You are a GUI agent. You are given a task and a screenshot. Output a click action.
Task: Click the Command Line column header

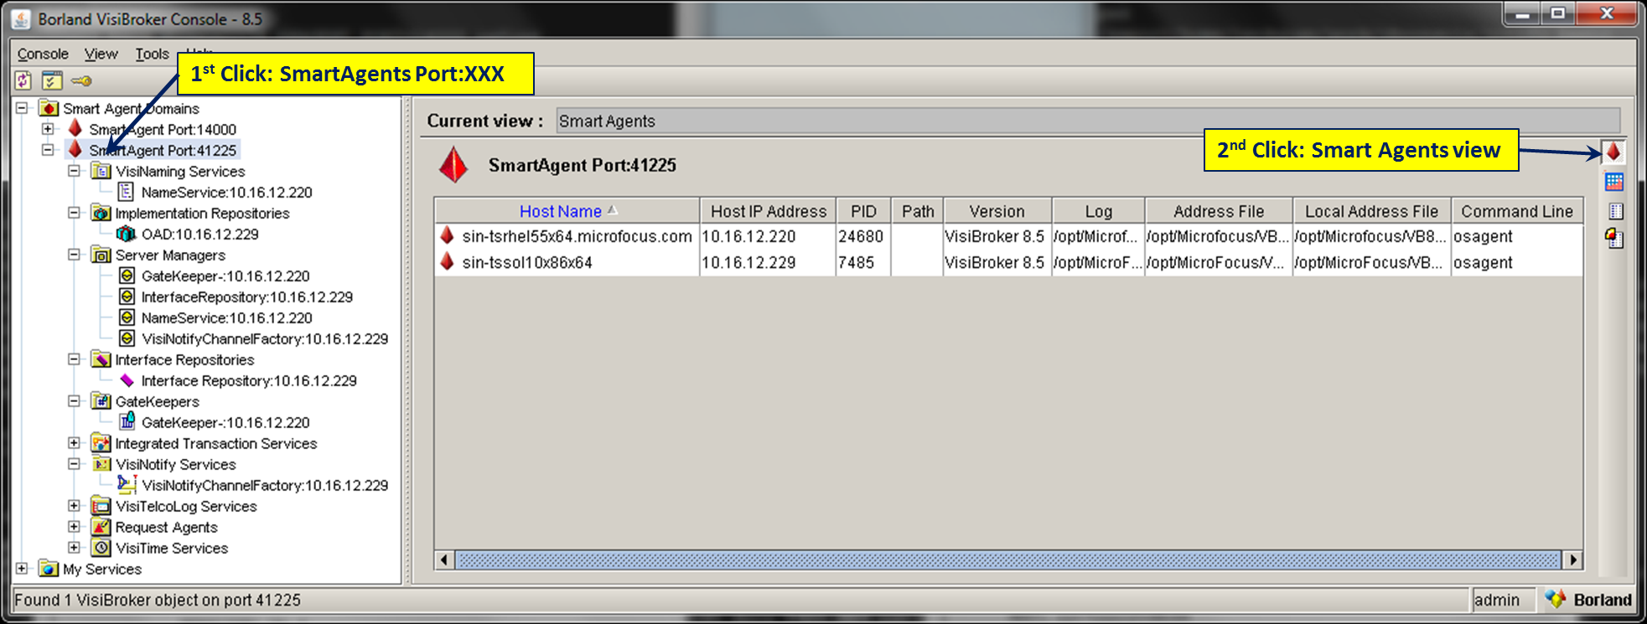tap(1517, 211)
